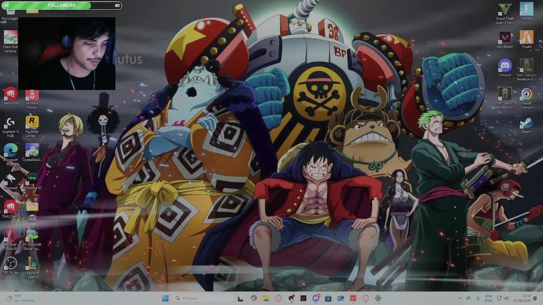Open Rainbow Six icon left of Ubisoft Connect

(505, 98)
